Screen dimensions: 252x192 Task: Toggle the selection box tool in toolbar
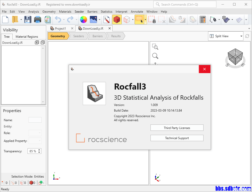click(139, 19)
